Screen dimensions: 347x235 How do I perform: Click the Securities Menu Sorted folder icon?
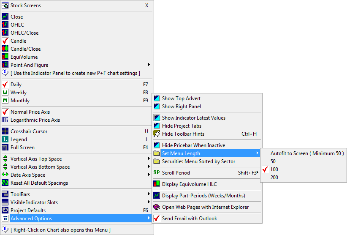point(157,161)
